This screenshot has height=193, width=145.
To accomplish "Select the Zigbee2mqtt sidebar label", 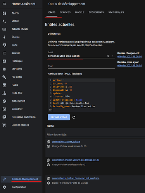I will tap(18, 101).
